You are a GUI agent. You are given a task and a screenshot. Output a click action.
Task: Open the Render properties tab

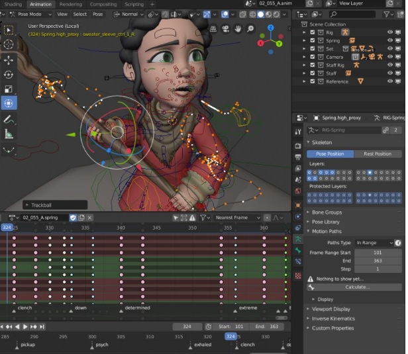pos(298,146)
